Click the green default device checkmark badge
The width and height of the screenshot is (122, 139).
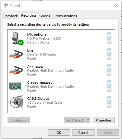click(x=21, y=42)
